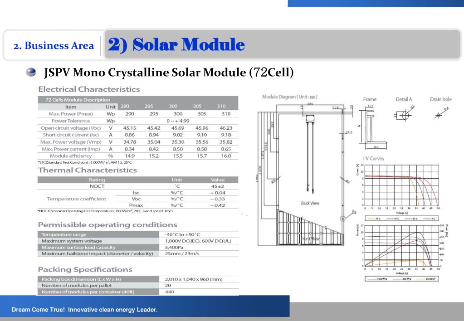
Task: Click the blue sphere bullet icon
Action: pyautogui.click(x=31, y=72)
